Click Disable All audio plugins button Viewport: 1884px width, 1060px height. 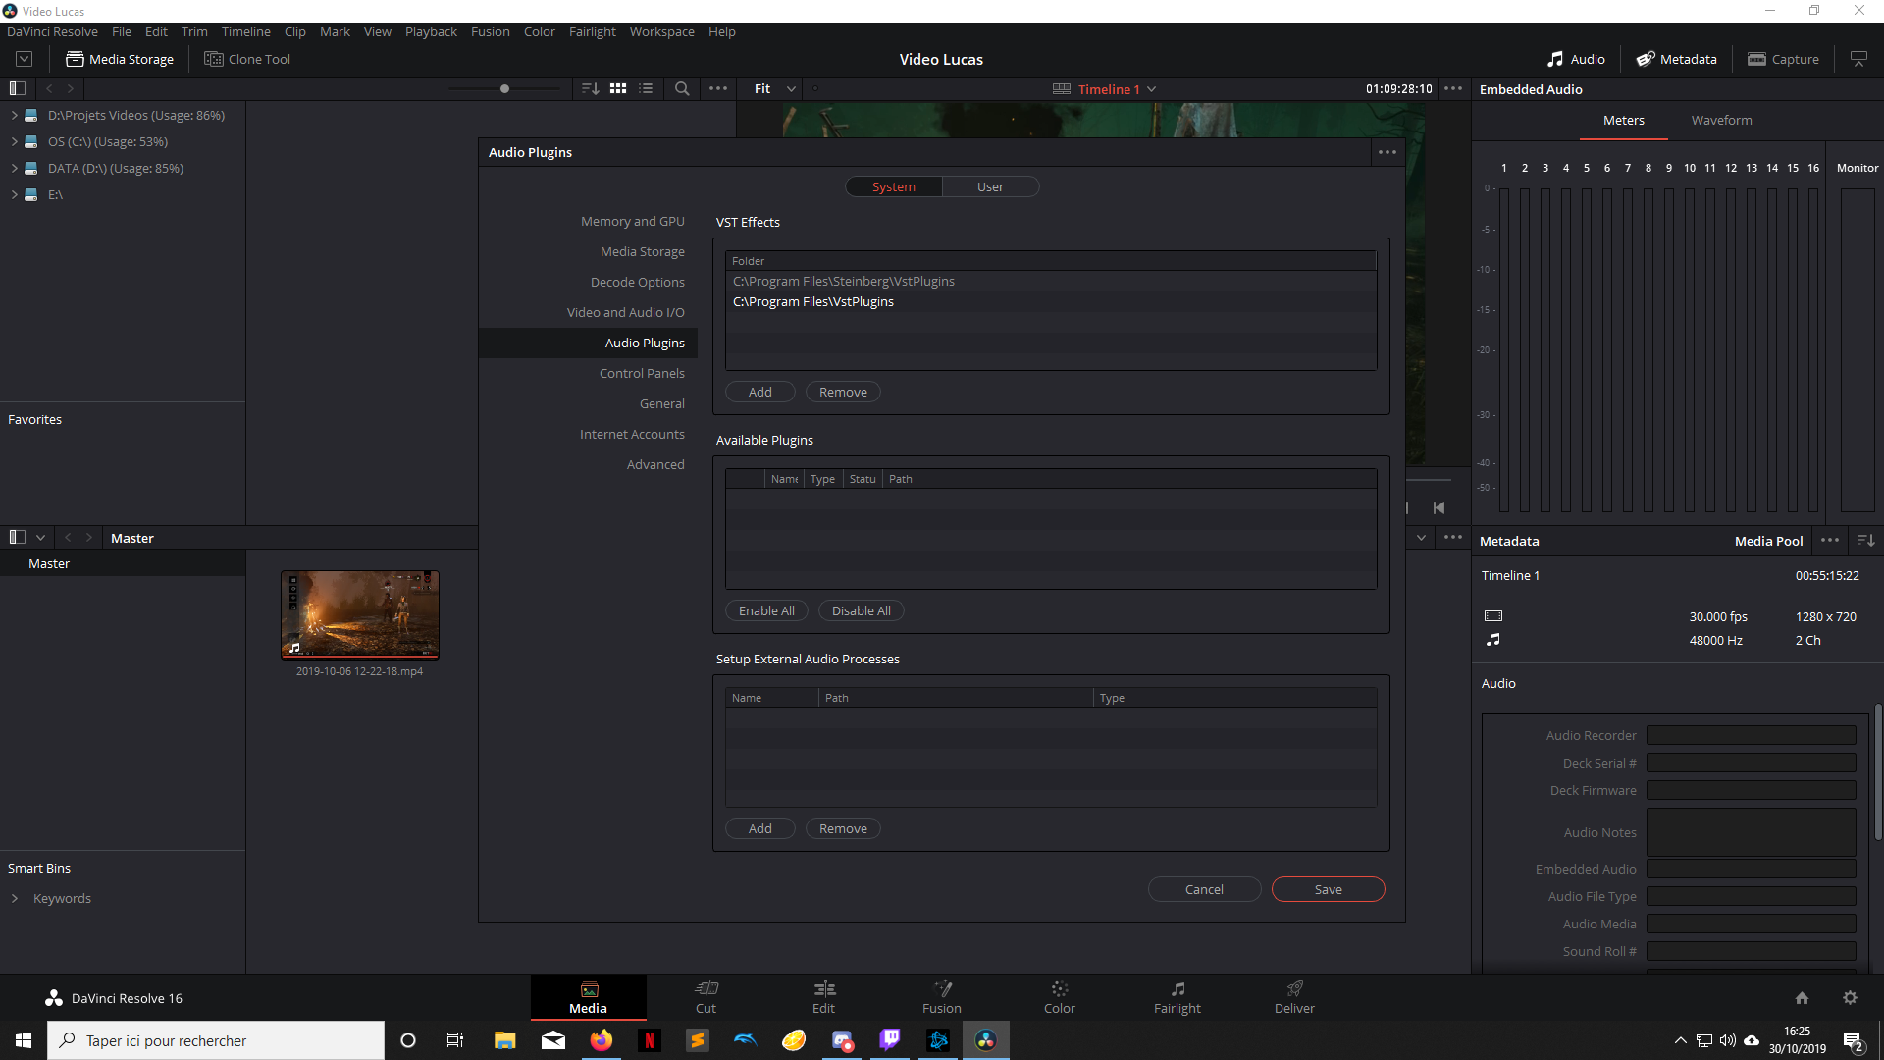(x=861, y=609)
